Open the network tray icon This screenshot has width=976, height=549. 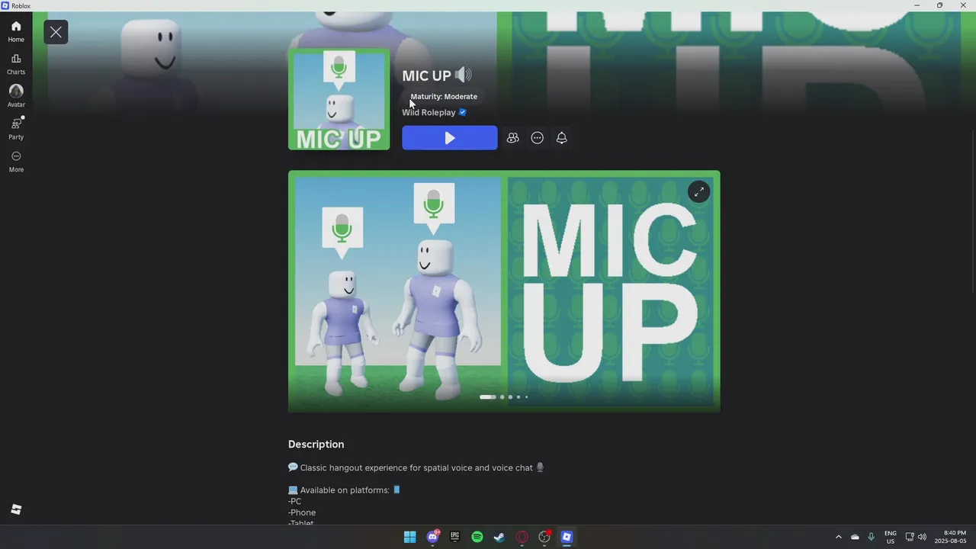[x=910, y=537]
